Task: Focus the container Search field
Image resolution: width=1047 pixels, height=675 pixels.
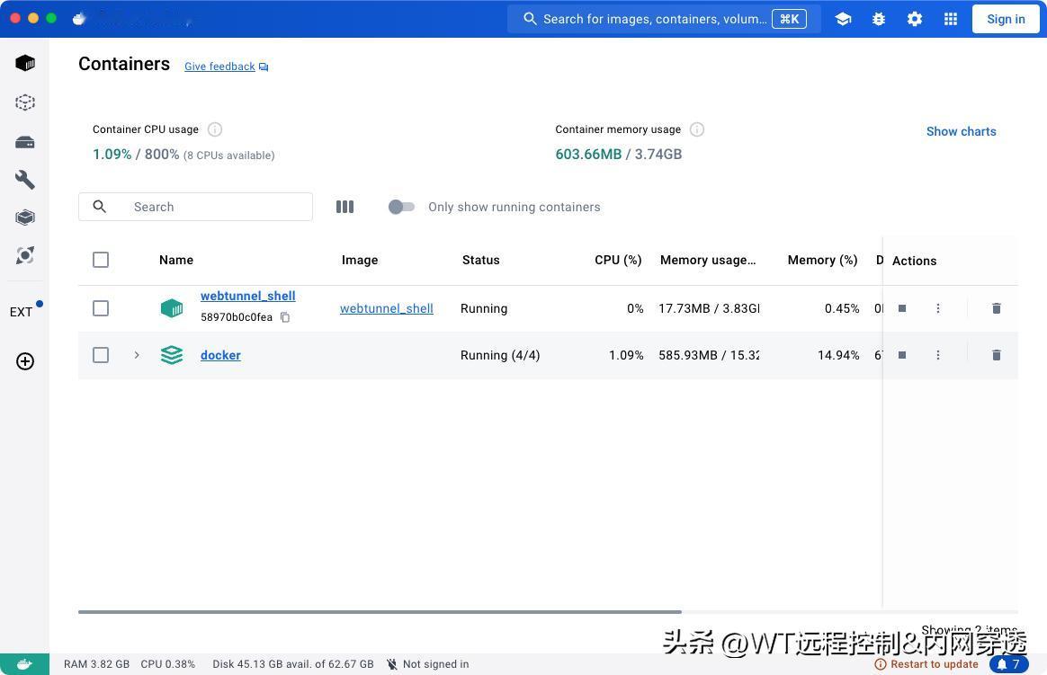Action: click(196, 207)
